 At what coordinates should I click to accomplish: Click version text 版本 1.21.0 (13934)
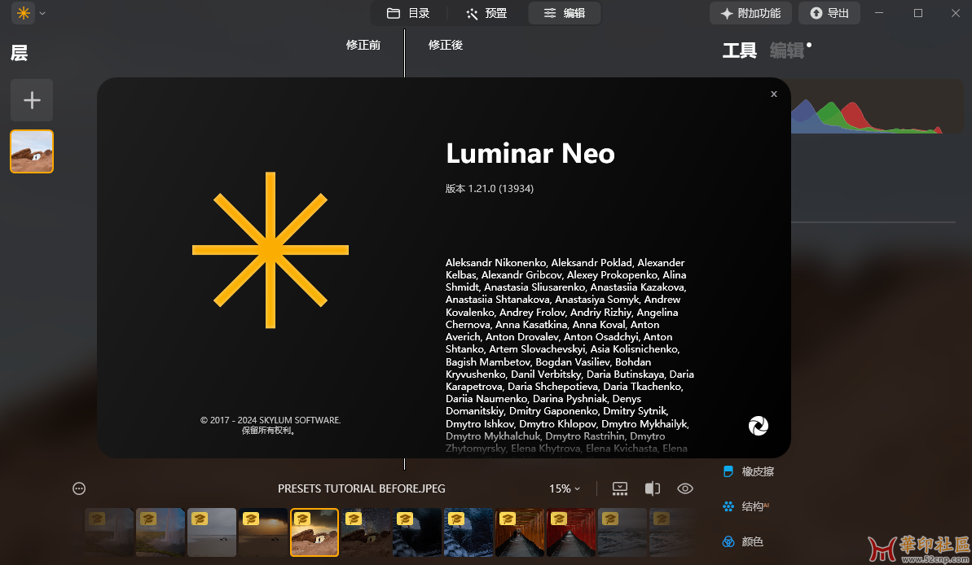click(x=490, y=188)
